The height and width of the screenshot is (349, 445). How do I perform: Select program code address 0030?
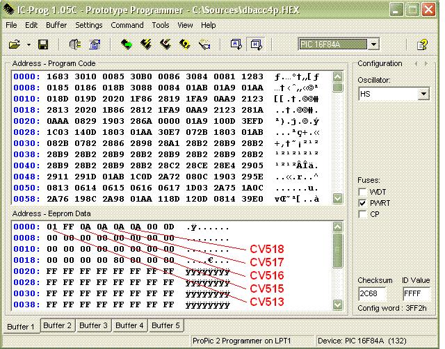point(26,143)
